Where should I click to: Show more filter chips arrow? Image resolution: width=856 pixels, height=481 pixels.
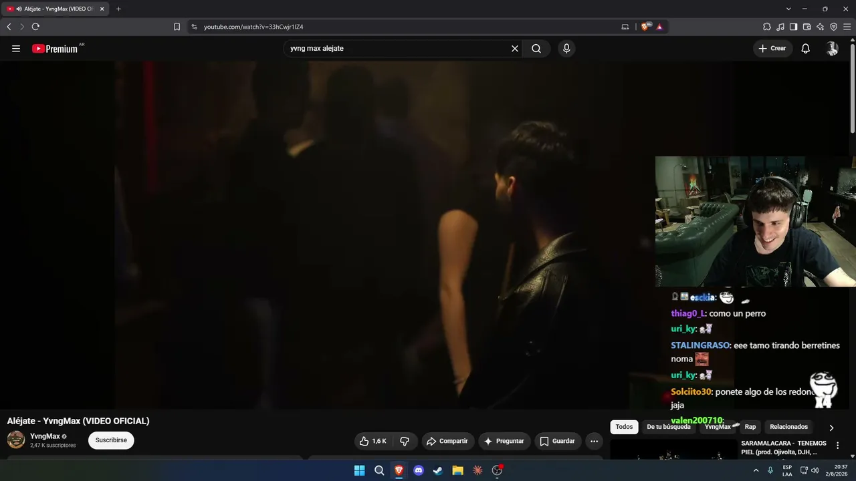(831, 428)
